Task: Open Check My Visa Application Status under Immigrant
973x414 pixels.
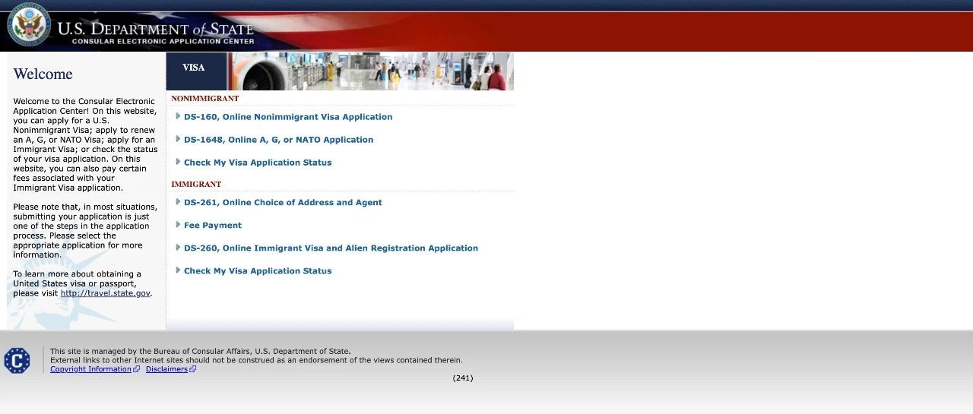Action: [258, 271]
